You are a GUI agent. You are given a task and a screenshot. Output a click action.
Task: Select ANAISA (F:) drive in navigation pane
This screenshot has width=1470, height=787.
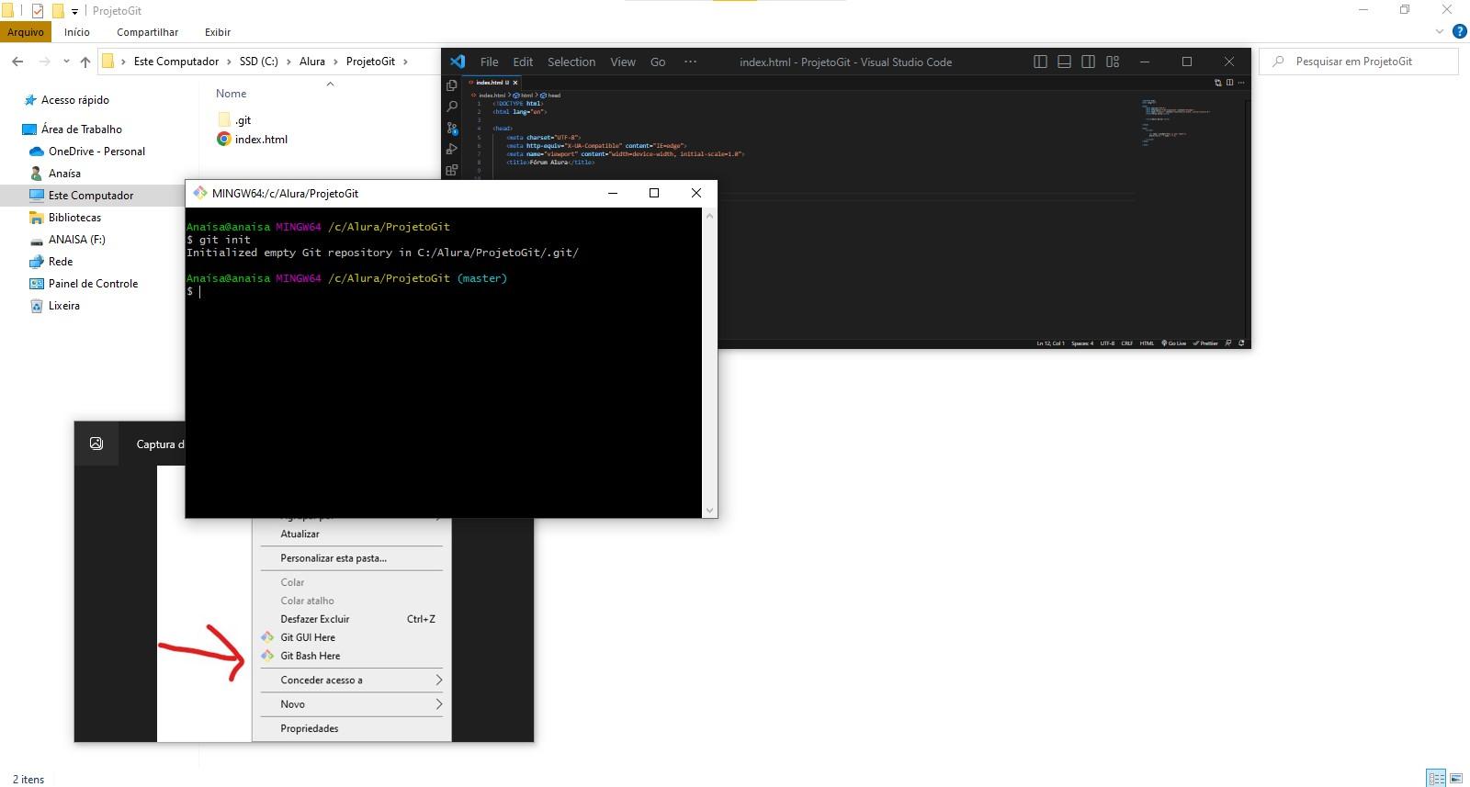click(x=67, y=240)
